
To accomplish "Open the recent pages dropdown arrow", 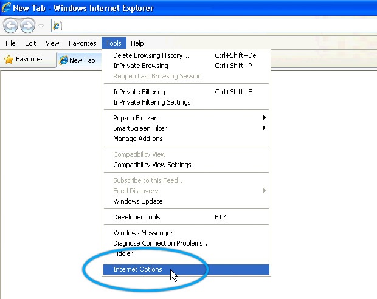I will click(x=41, y=26).
